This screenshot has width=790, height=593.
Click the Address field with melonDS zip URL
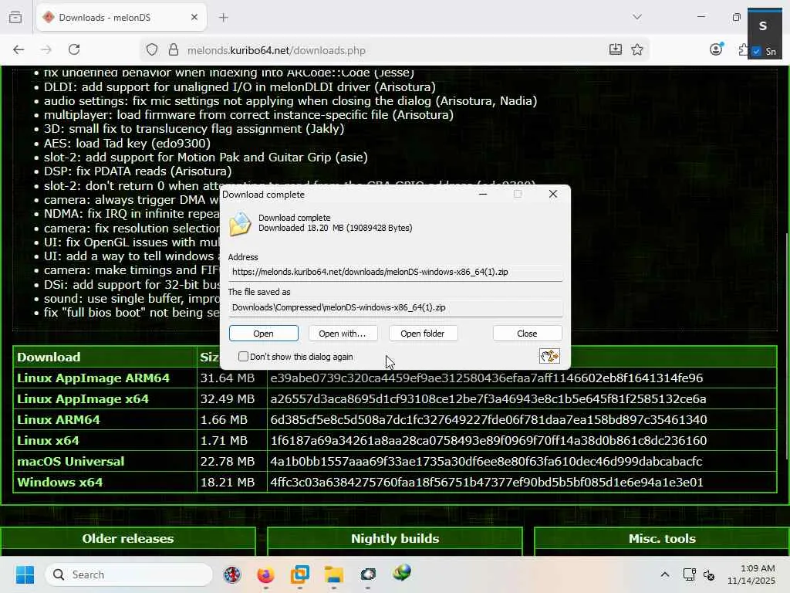pyautogui.click(x=396, y=273)
